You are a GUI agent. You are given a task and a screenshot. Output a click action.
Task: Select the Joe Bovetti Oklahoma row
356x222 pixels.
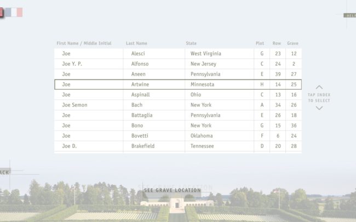(x=178, y=136)
